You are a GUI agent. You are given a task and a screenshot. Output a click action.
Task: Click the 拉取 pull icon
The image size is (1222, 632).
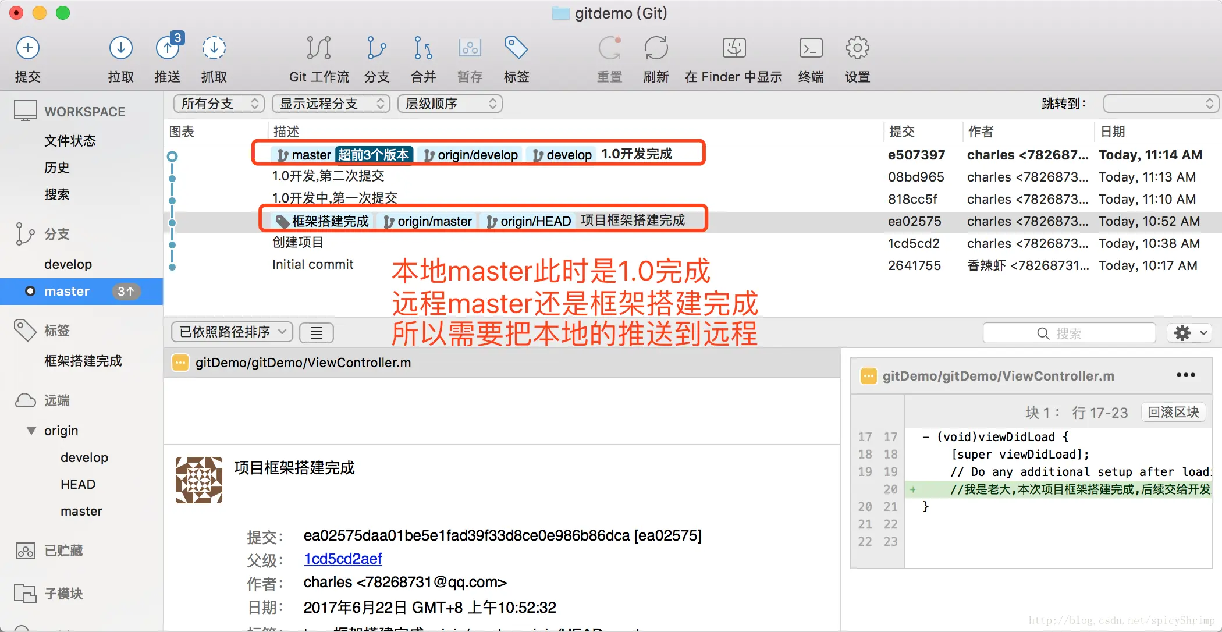[120, 48]
